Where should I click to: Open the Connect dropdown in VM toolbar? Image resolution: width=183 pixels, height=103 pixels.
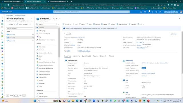pyautogui.click(x=67, y=24)
